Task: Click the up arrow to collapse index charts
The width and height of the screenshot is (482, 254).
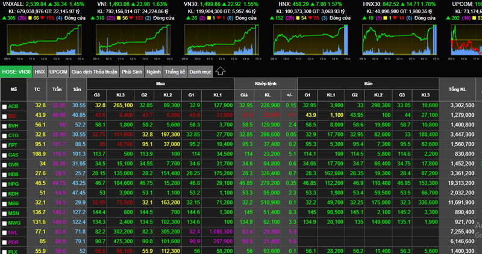Action: coord(221,71)
